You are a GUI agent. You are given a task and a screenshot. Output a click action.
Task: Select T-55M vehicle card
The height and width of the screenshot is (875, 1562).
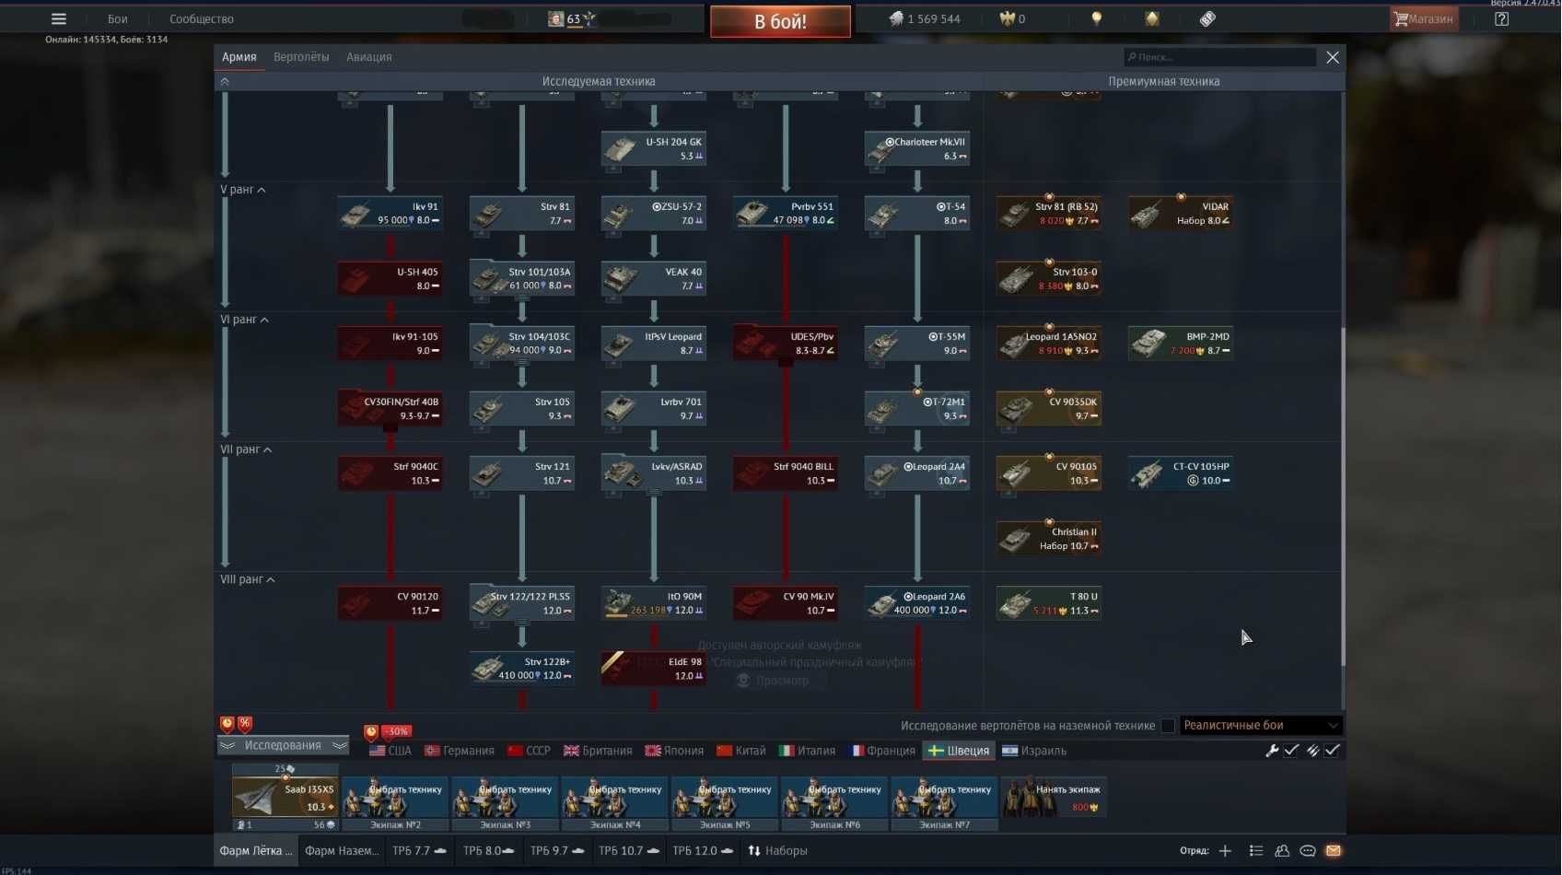click(916, 343)
